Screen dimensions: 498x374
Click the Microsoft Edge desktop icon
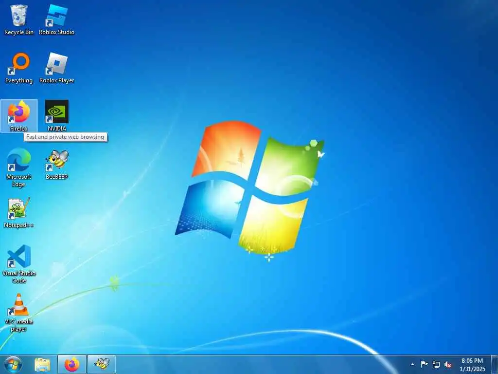[19, 168]
